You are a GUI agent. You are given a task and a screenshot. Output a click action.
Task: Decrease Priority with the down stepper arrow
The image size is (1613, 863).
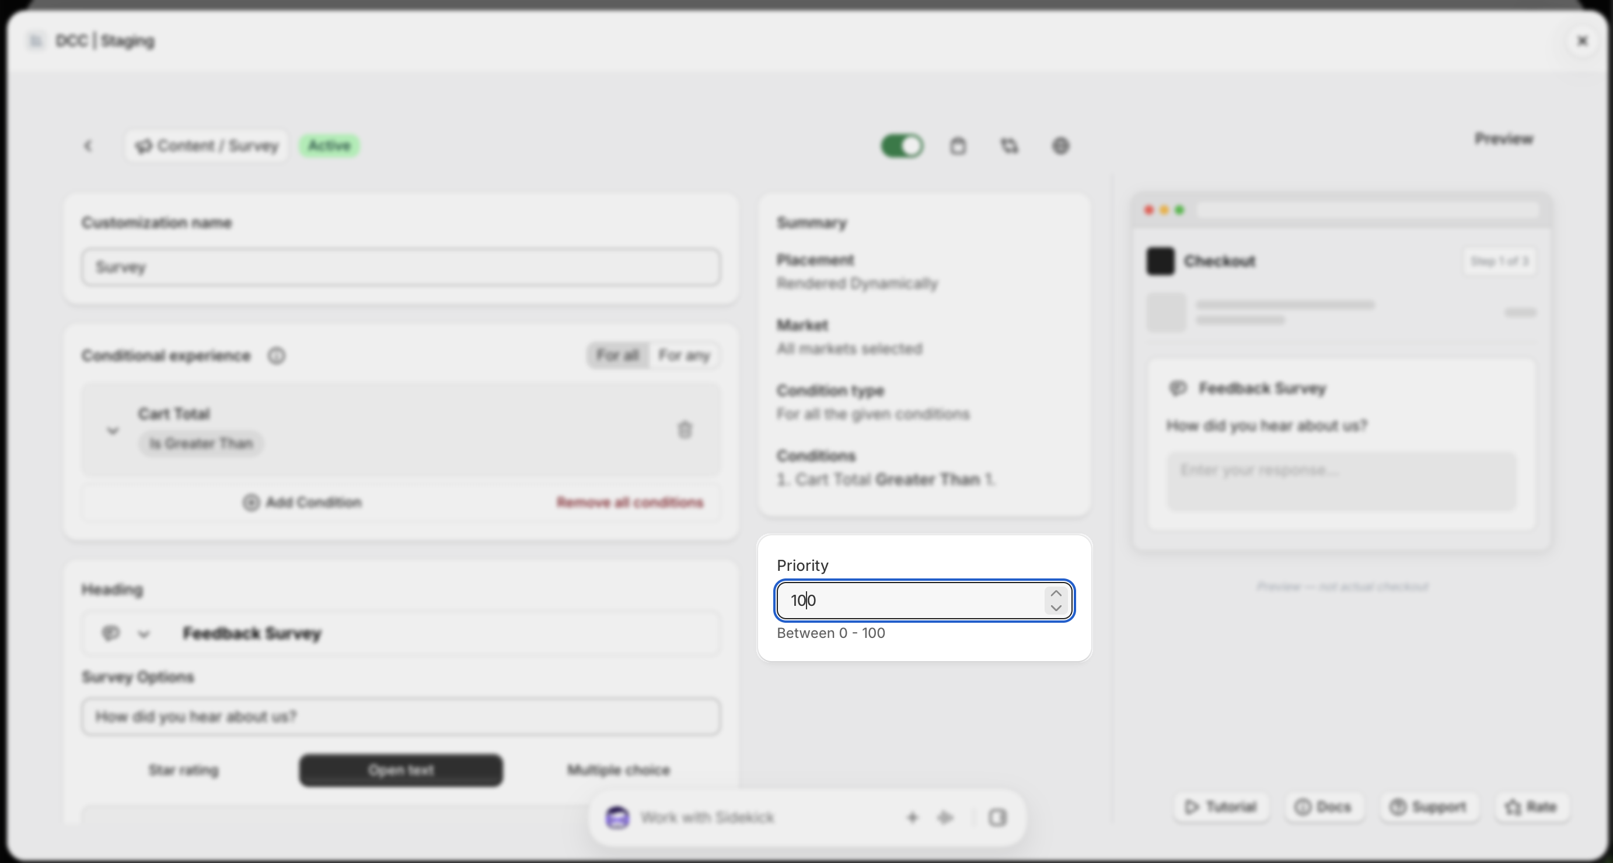(1056, 608)
